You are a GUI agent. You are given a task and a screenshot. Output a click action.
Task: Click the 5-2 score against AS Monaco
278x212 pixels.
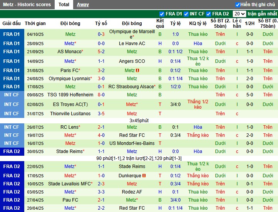pyautogui.click(x=101, y=52)
